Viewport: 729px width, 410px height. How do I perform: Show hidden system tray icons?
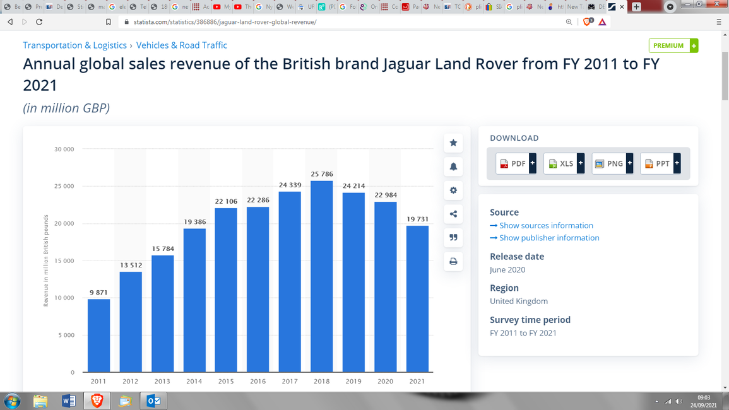point(656,401)
